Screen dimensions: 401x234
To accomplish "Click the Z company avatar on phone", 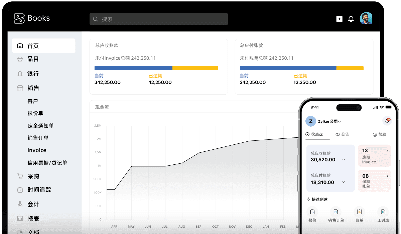I will [311, 121].
